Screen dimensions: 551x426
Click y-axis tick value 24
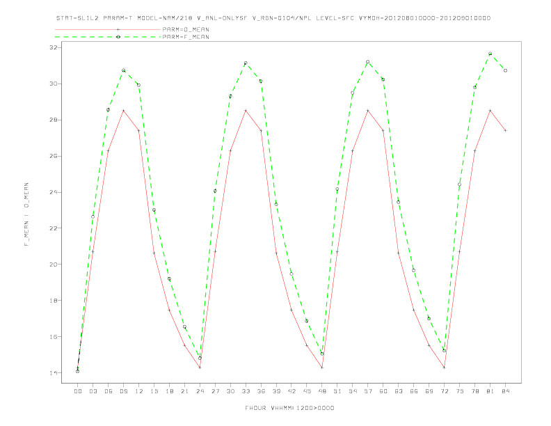[53, 192]
